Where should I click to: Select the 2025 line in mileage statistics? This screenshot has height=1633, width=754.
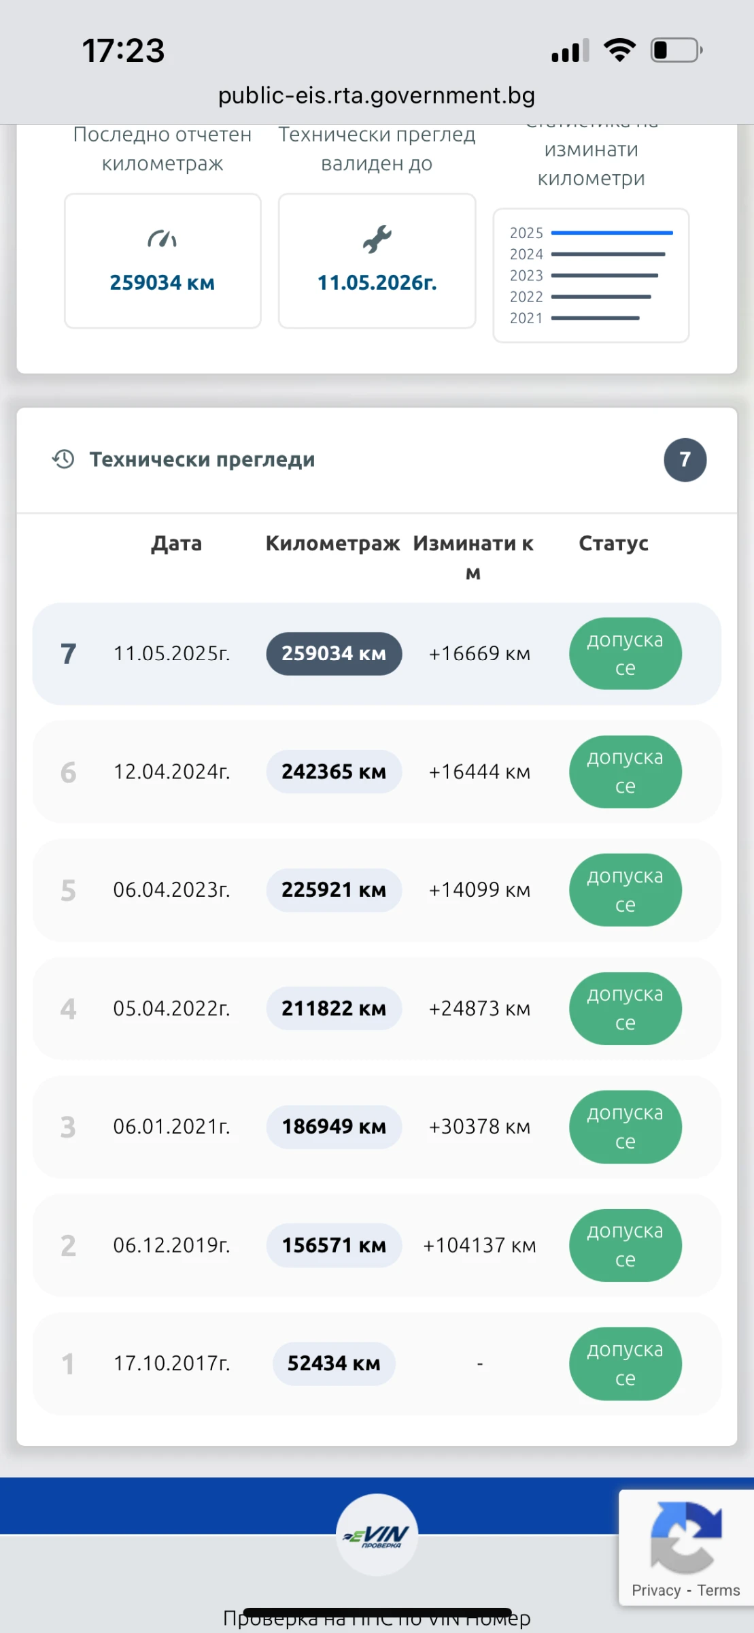coord(611,233)
